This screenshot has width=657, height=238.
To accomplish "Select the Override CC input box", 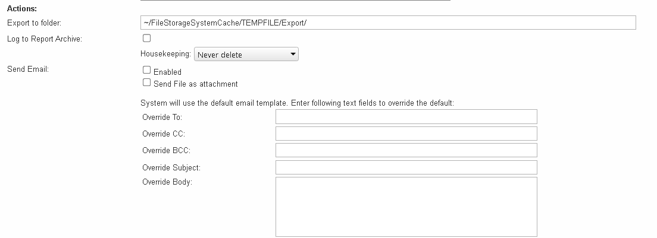I will 406,134.
